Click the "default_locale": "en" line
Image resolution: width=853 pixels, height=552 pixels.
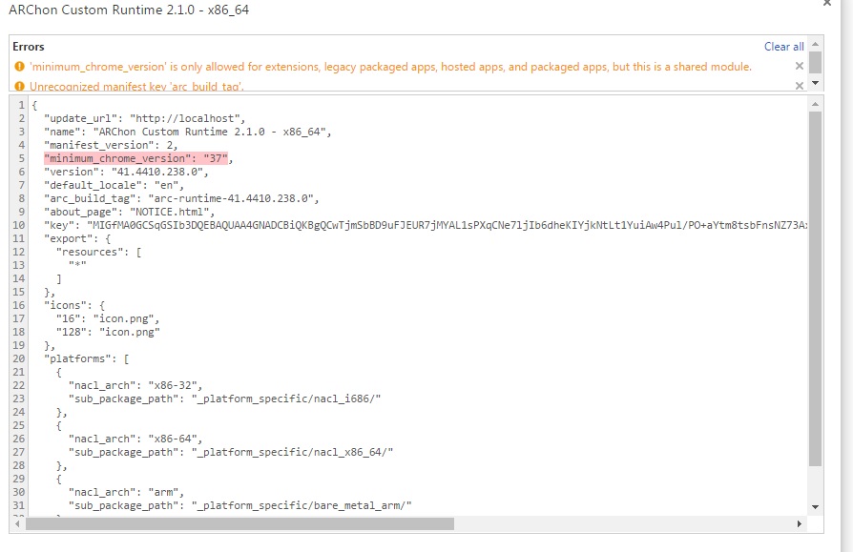[x=114, y=185]
